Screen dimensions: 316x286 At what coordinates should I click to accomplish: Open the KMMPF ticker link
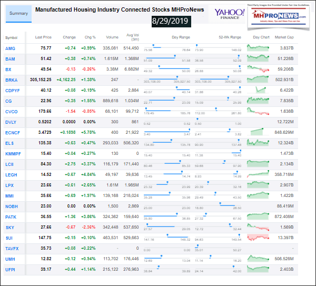tap(13, 154)
